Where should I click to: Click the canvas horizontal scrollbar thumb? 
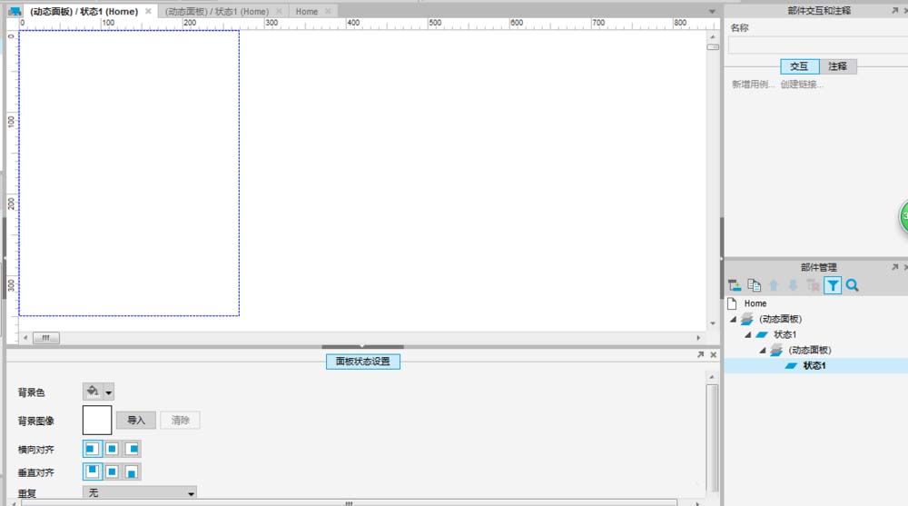coord(45,337)
